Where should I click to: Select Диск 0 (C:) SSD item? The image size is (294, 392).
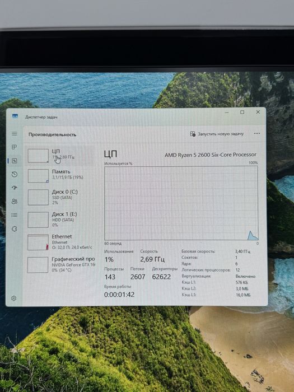point(60,197)
